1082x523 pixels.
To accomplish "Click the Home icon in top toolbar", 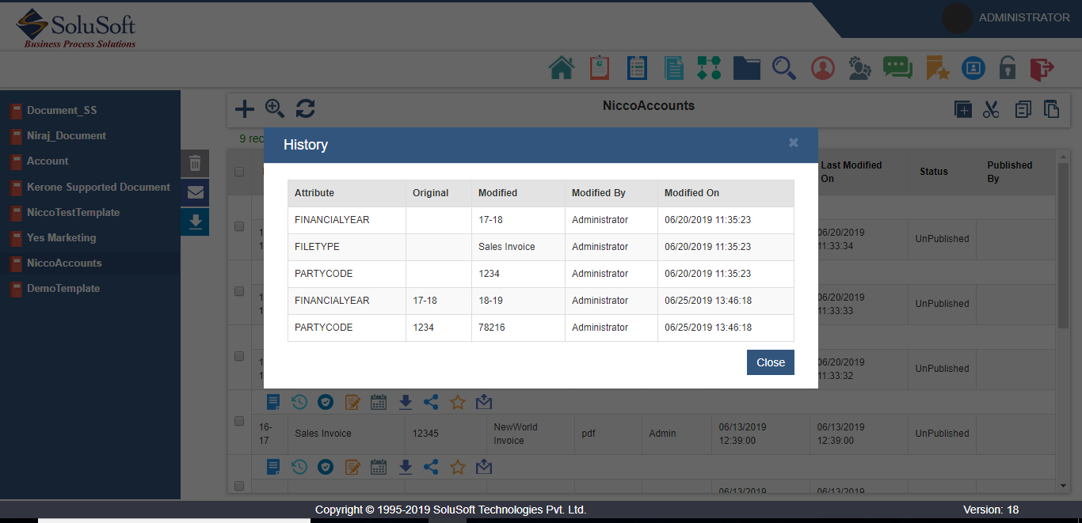I will tap(561, 68).
